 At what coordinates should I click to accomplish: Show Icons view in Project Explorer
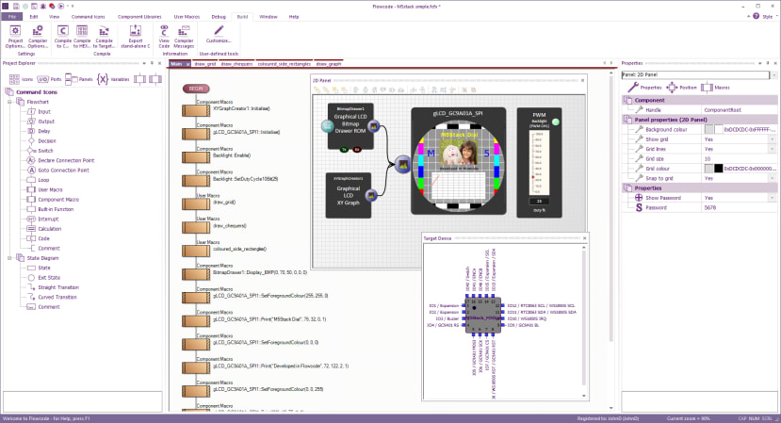(21, 79)
